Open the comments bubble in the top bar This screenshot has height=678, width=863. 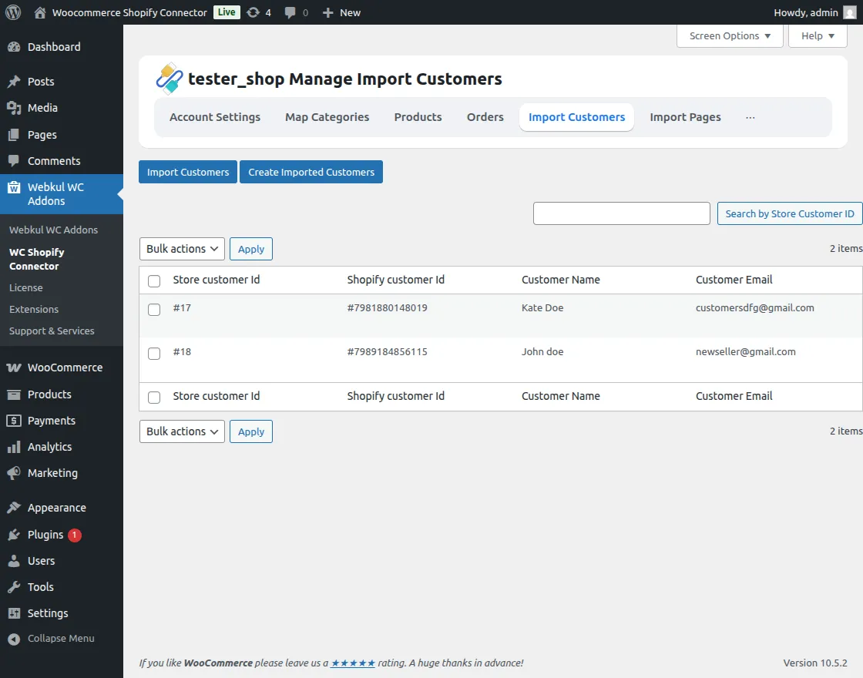(291, 12)
